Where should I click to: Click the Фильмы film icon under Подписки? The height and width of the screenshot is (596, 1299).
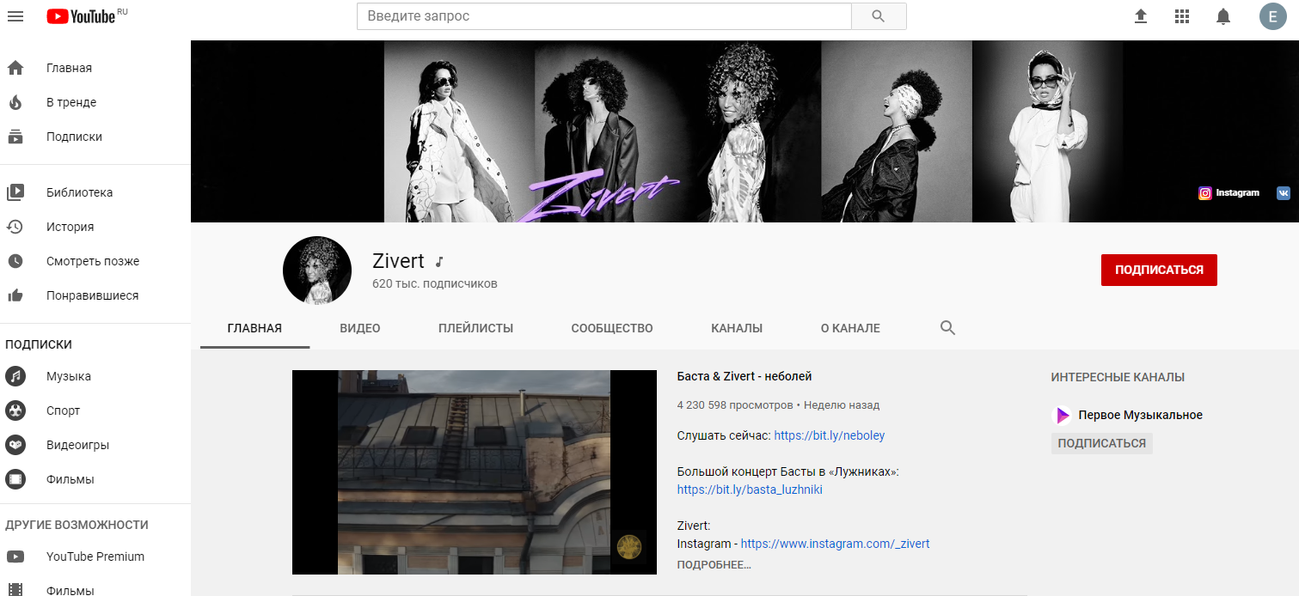click(15, 479)
